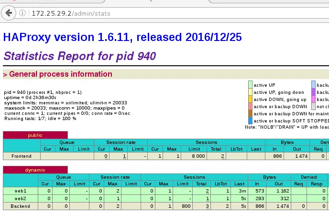Click the web1 server row name

point(21,191)
